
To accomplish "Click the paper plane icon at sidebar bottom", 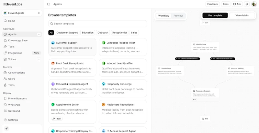I will [x=6, y=128].
